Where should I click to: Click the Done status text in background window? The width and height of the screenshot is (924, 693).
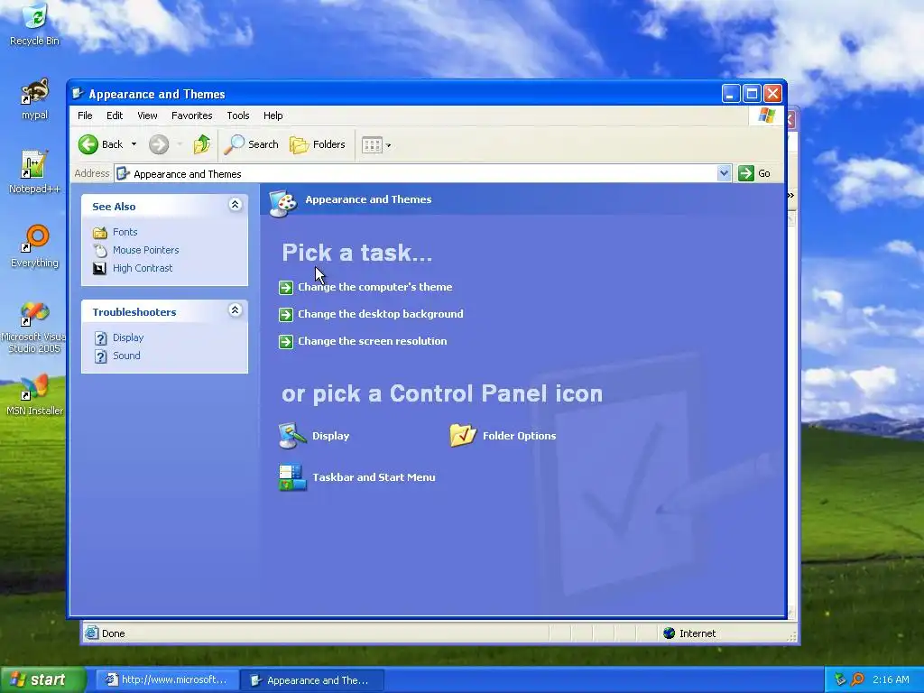pyautogui.click(x=113, y=633)
